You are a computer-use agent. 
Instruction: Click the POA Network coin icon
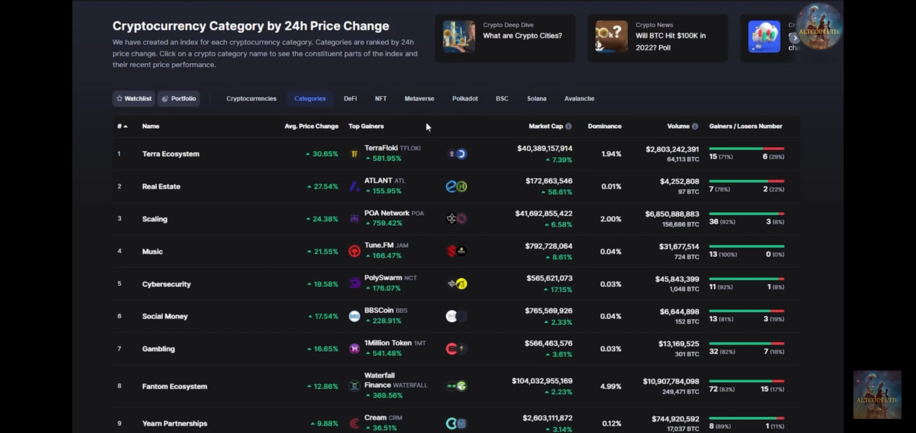click(x=354, y=219)
